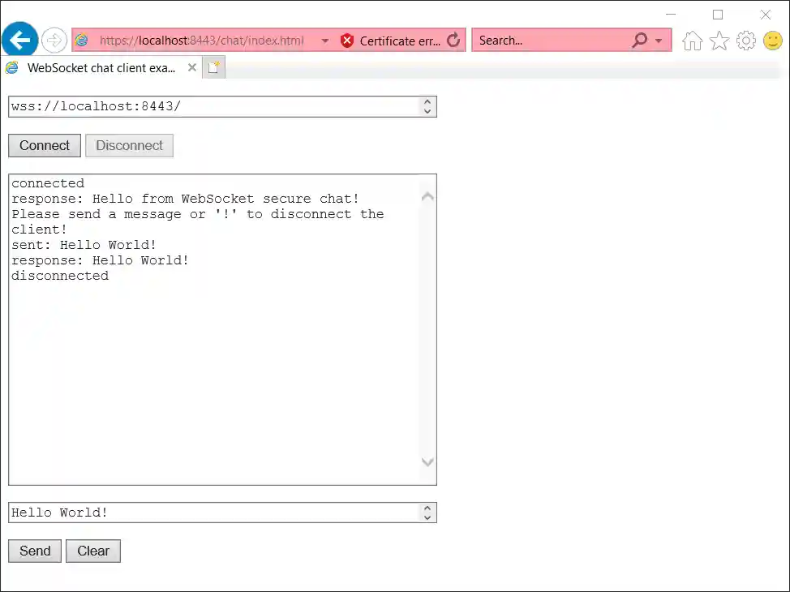Click the down stepper on the message field
This screenshot has height=592, width=790.
(427, 517)
